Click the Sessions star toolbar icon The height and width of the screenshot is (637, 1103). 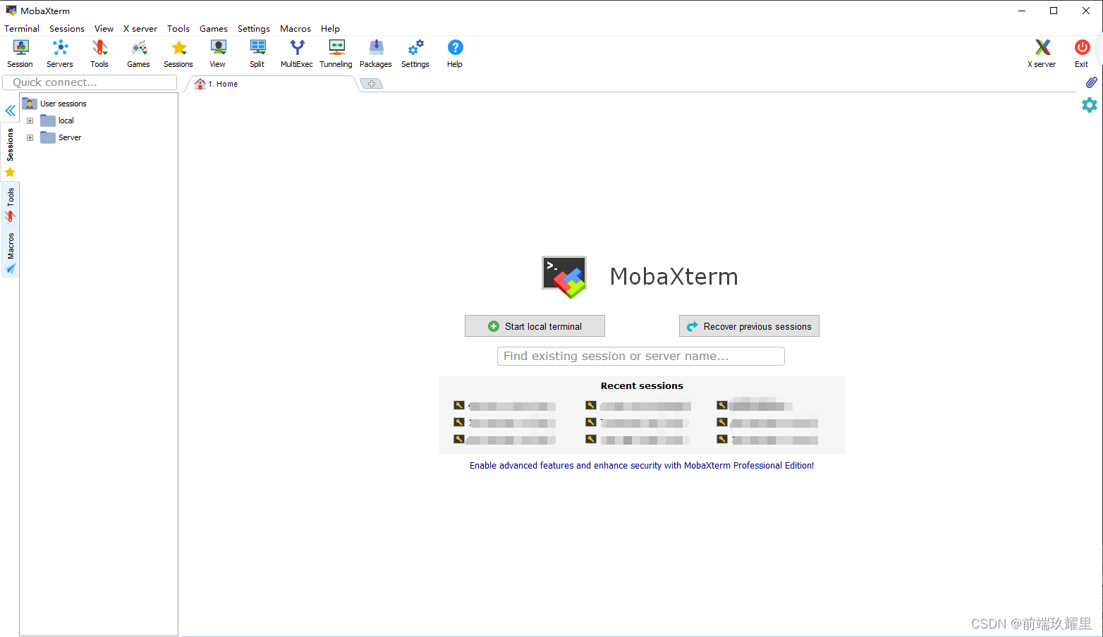coord(178,54)
